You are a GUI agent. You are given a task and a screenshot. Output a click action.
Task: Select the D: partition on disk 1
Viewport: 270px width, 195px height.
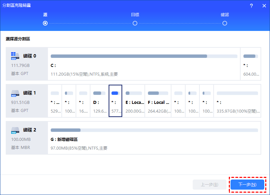[99, 101]
